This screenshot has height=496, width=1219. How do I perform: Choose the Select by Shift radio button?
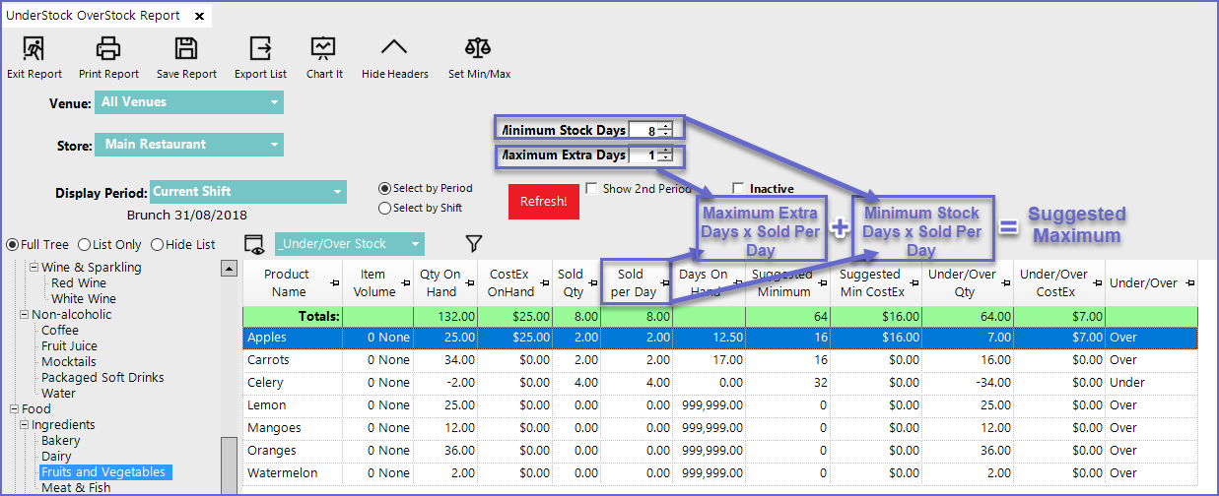(x=384, y=208)
